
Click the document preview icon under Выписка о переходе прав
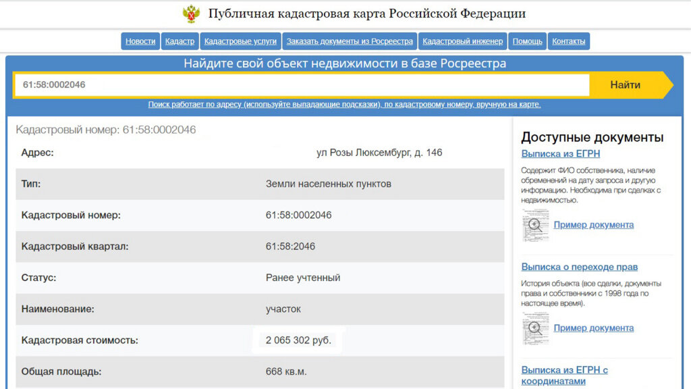point(535,328)
